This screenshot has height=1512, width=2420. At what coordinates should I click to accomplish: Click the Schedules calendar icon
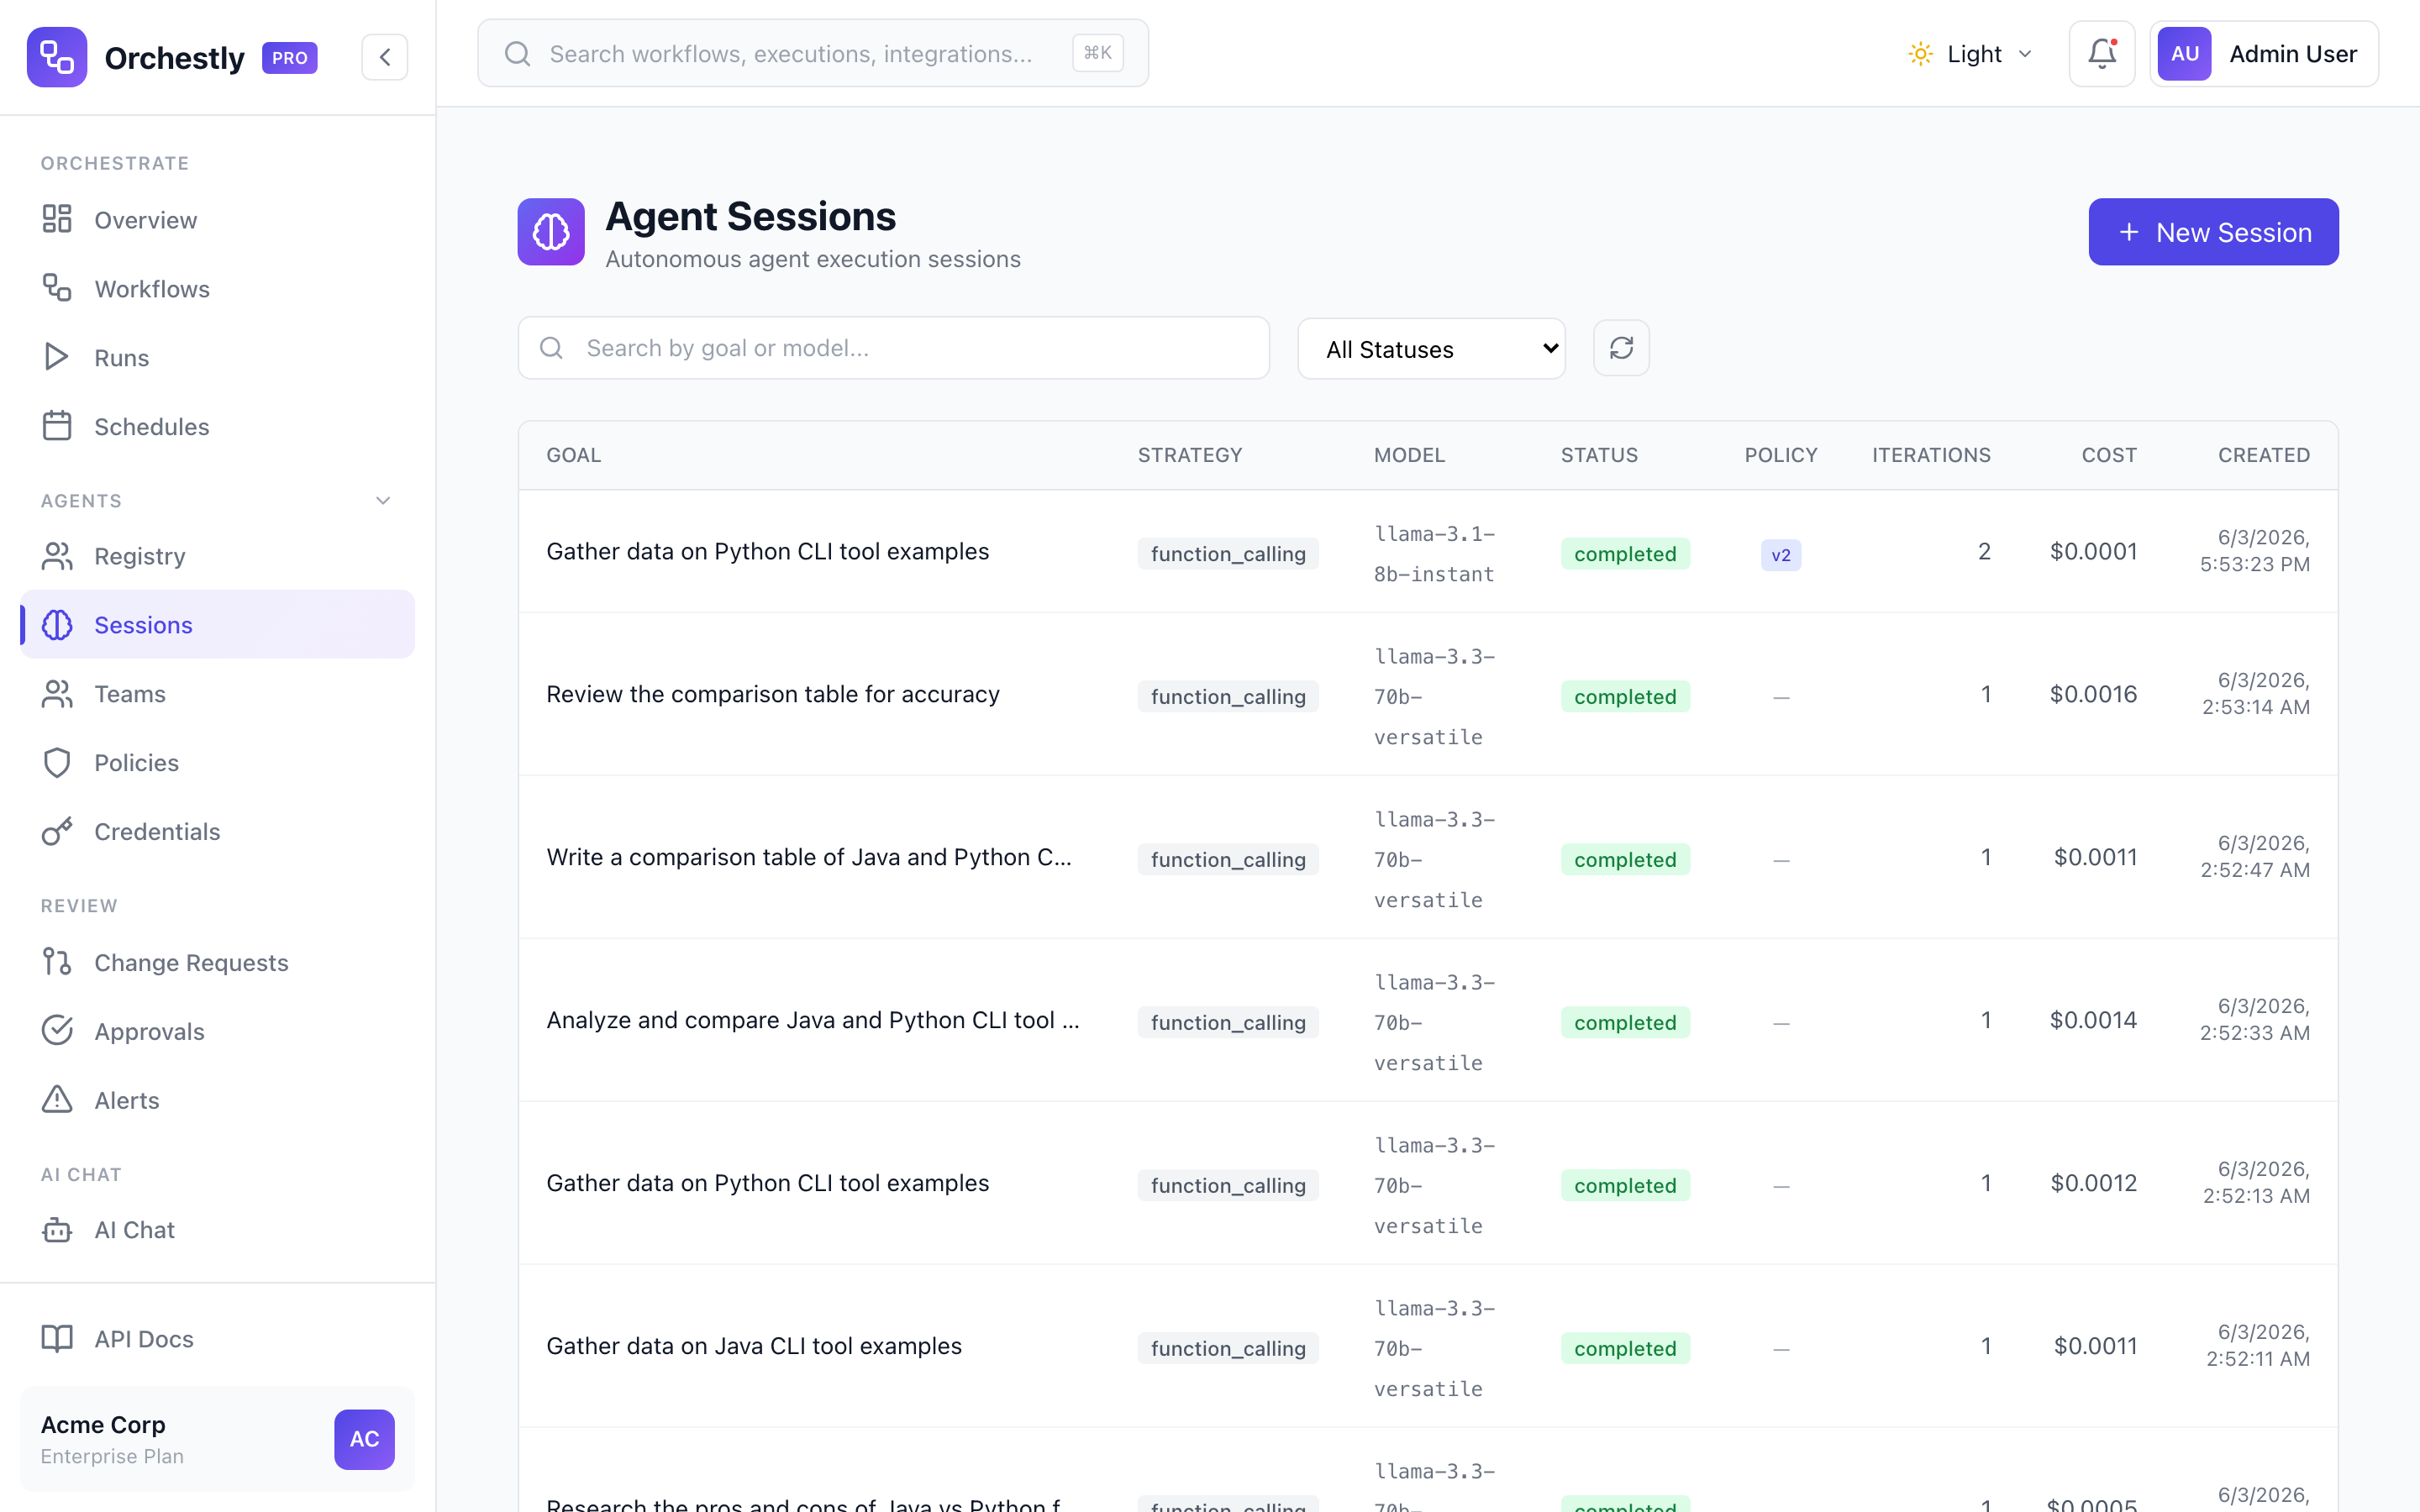(57, 426)
